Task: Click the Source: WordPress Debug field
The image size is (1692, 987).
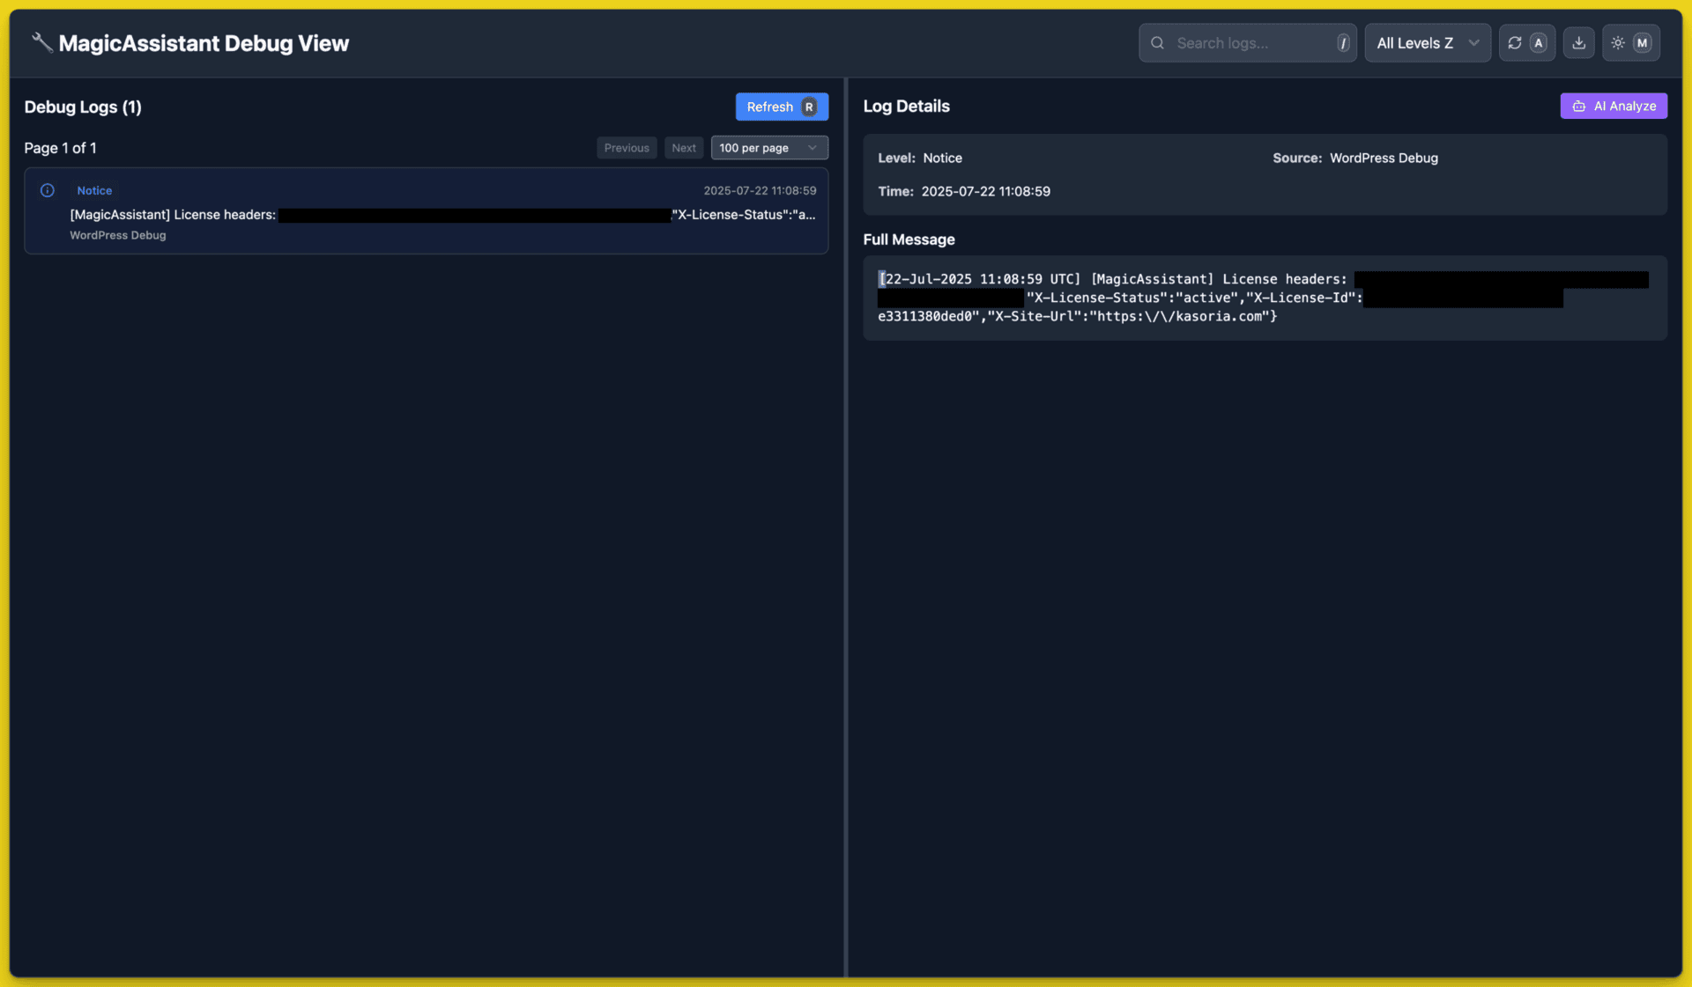Action: [1355, 158]
